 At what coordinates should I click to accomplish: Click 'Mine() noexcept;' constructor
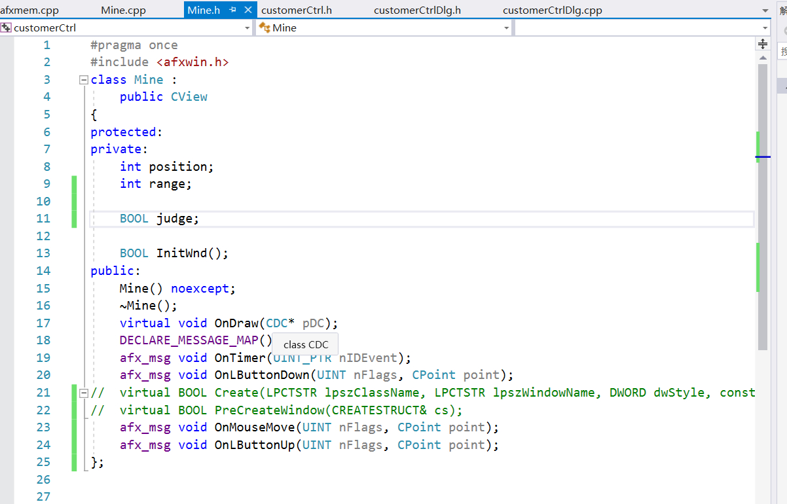coord(177,288)
